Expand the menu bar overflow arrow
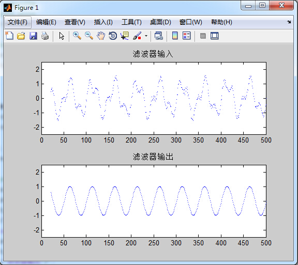 [289, 22]
